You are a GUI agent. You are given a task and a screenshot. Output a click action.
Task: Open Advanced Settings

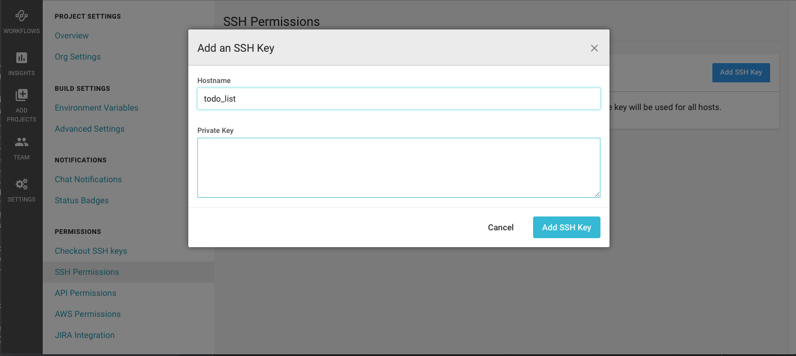click(89, 128)
